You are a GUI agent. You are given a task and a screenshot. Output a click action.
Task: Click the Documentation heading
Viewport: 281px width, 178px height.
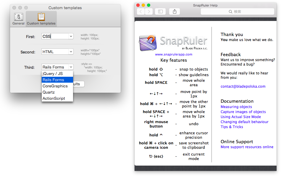click(237, 101)
